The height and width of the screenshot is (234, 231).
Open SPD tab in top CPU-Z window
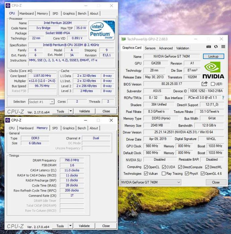coord(55,13)
